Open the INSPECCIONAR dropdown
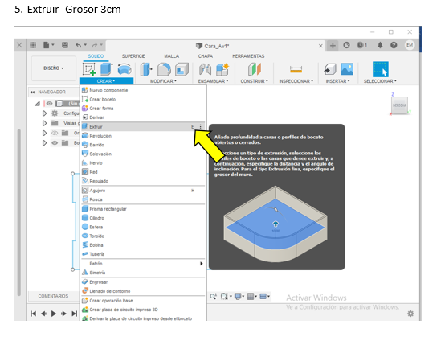Screen dimensions: 445x341 pos(296,81)
